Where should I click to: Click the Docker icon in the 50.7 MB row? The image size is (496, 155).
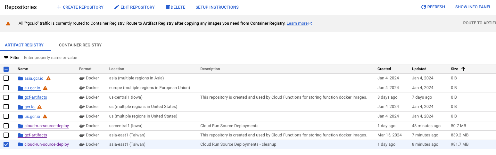click(x=82, y=126)
